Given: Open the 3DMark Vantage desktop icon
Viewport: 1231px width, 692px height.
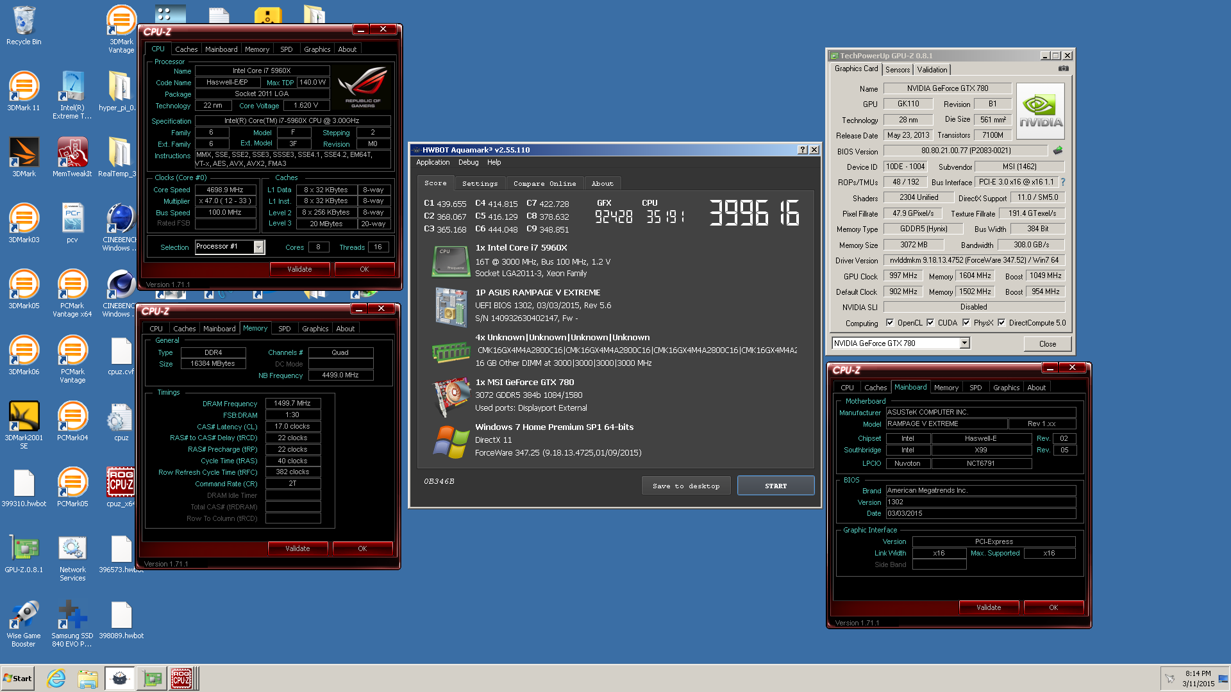Looking at the screenshot, I should [121, 29].
